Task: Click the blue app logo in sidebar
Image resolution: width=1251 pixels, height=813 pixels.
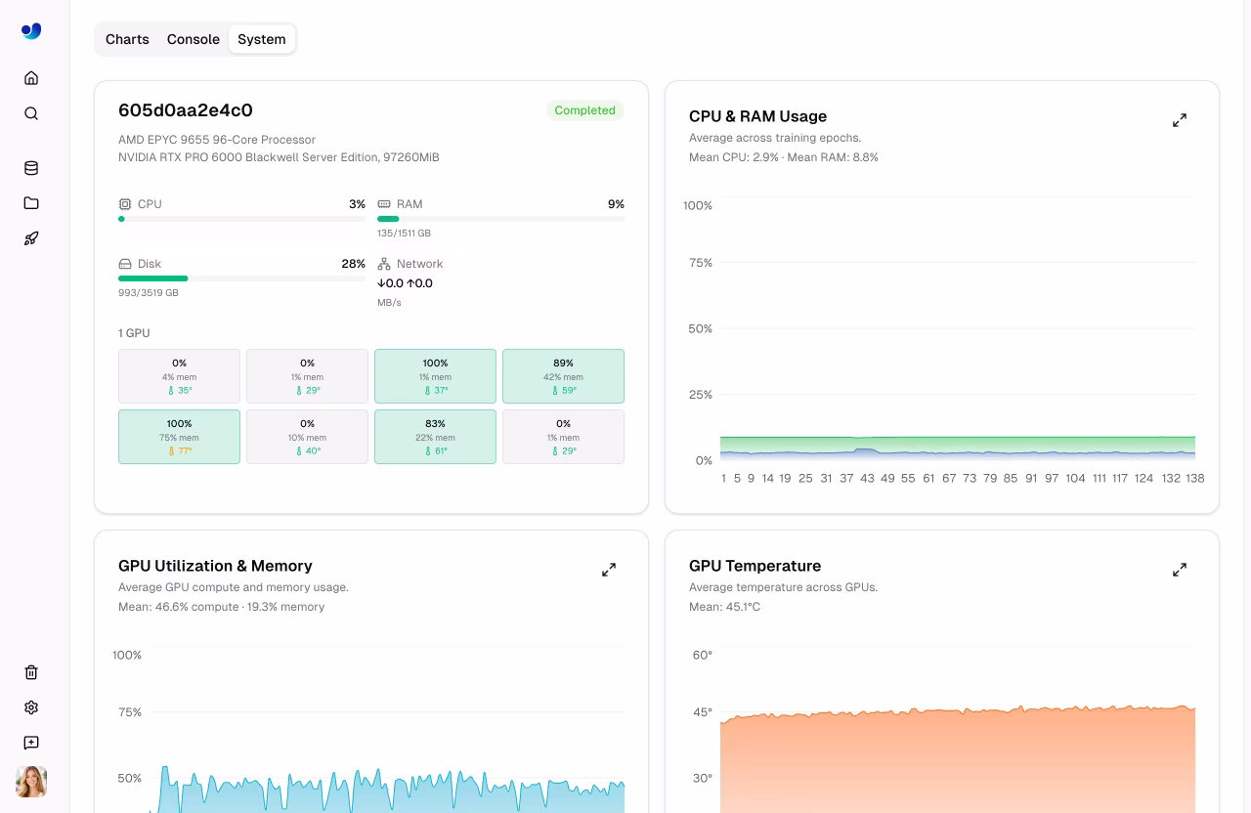Action: point(31,31)
